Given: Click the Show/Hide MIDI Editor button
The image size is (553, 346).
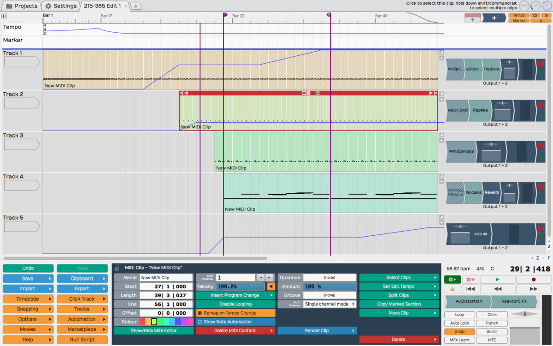Looking at the screenshot, I should (153, 330).
